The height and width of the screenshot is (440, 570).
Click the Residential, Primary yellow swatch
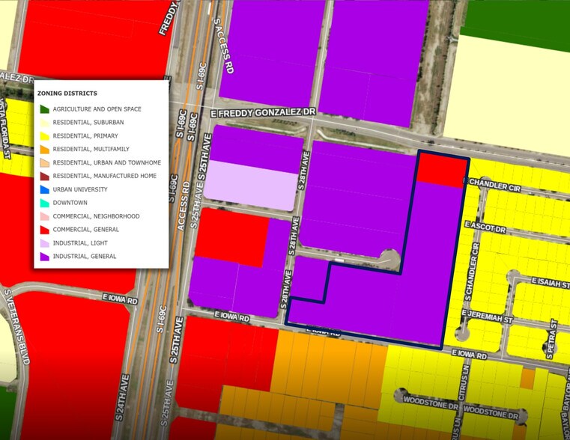(x=45, y=136)
